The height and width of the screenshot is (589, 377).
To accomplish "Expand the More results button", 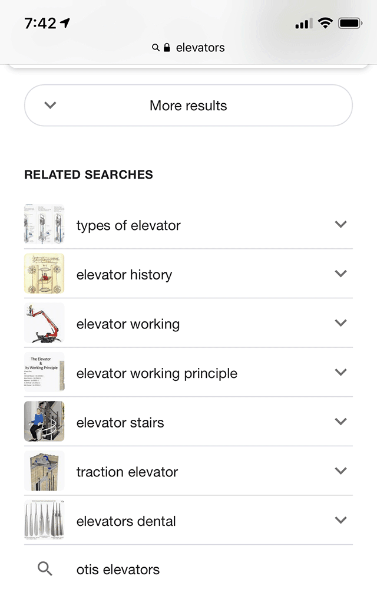I will (188, 106).
